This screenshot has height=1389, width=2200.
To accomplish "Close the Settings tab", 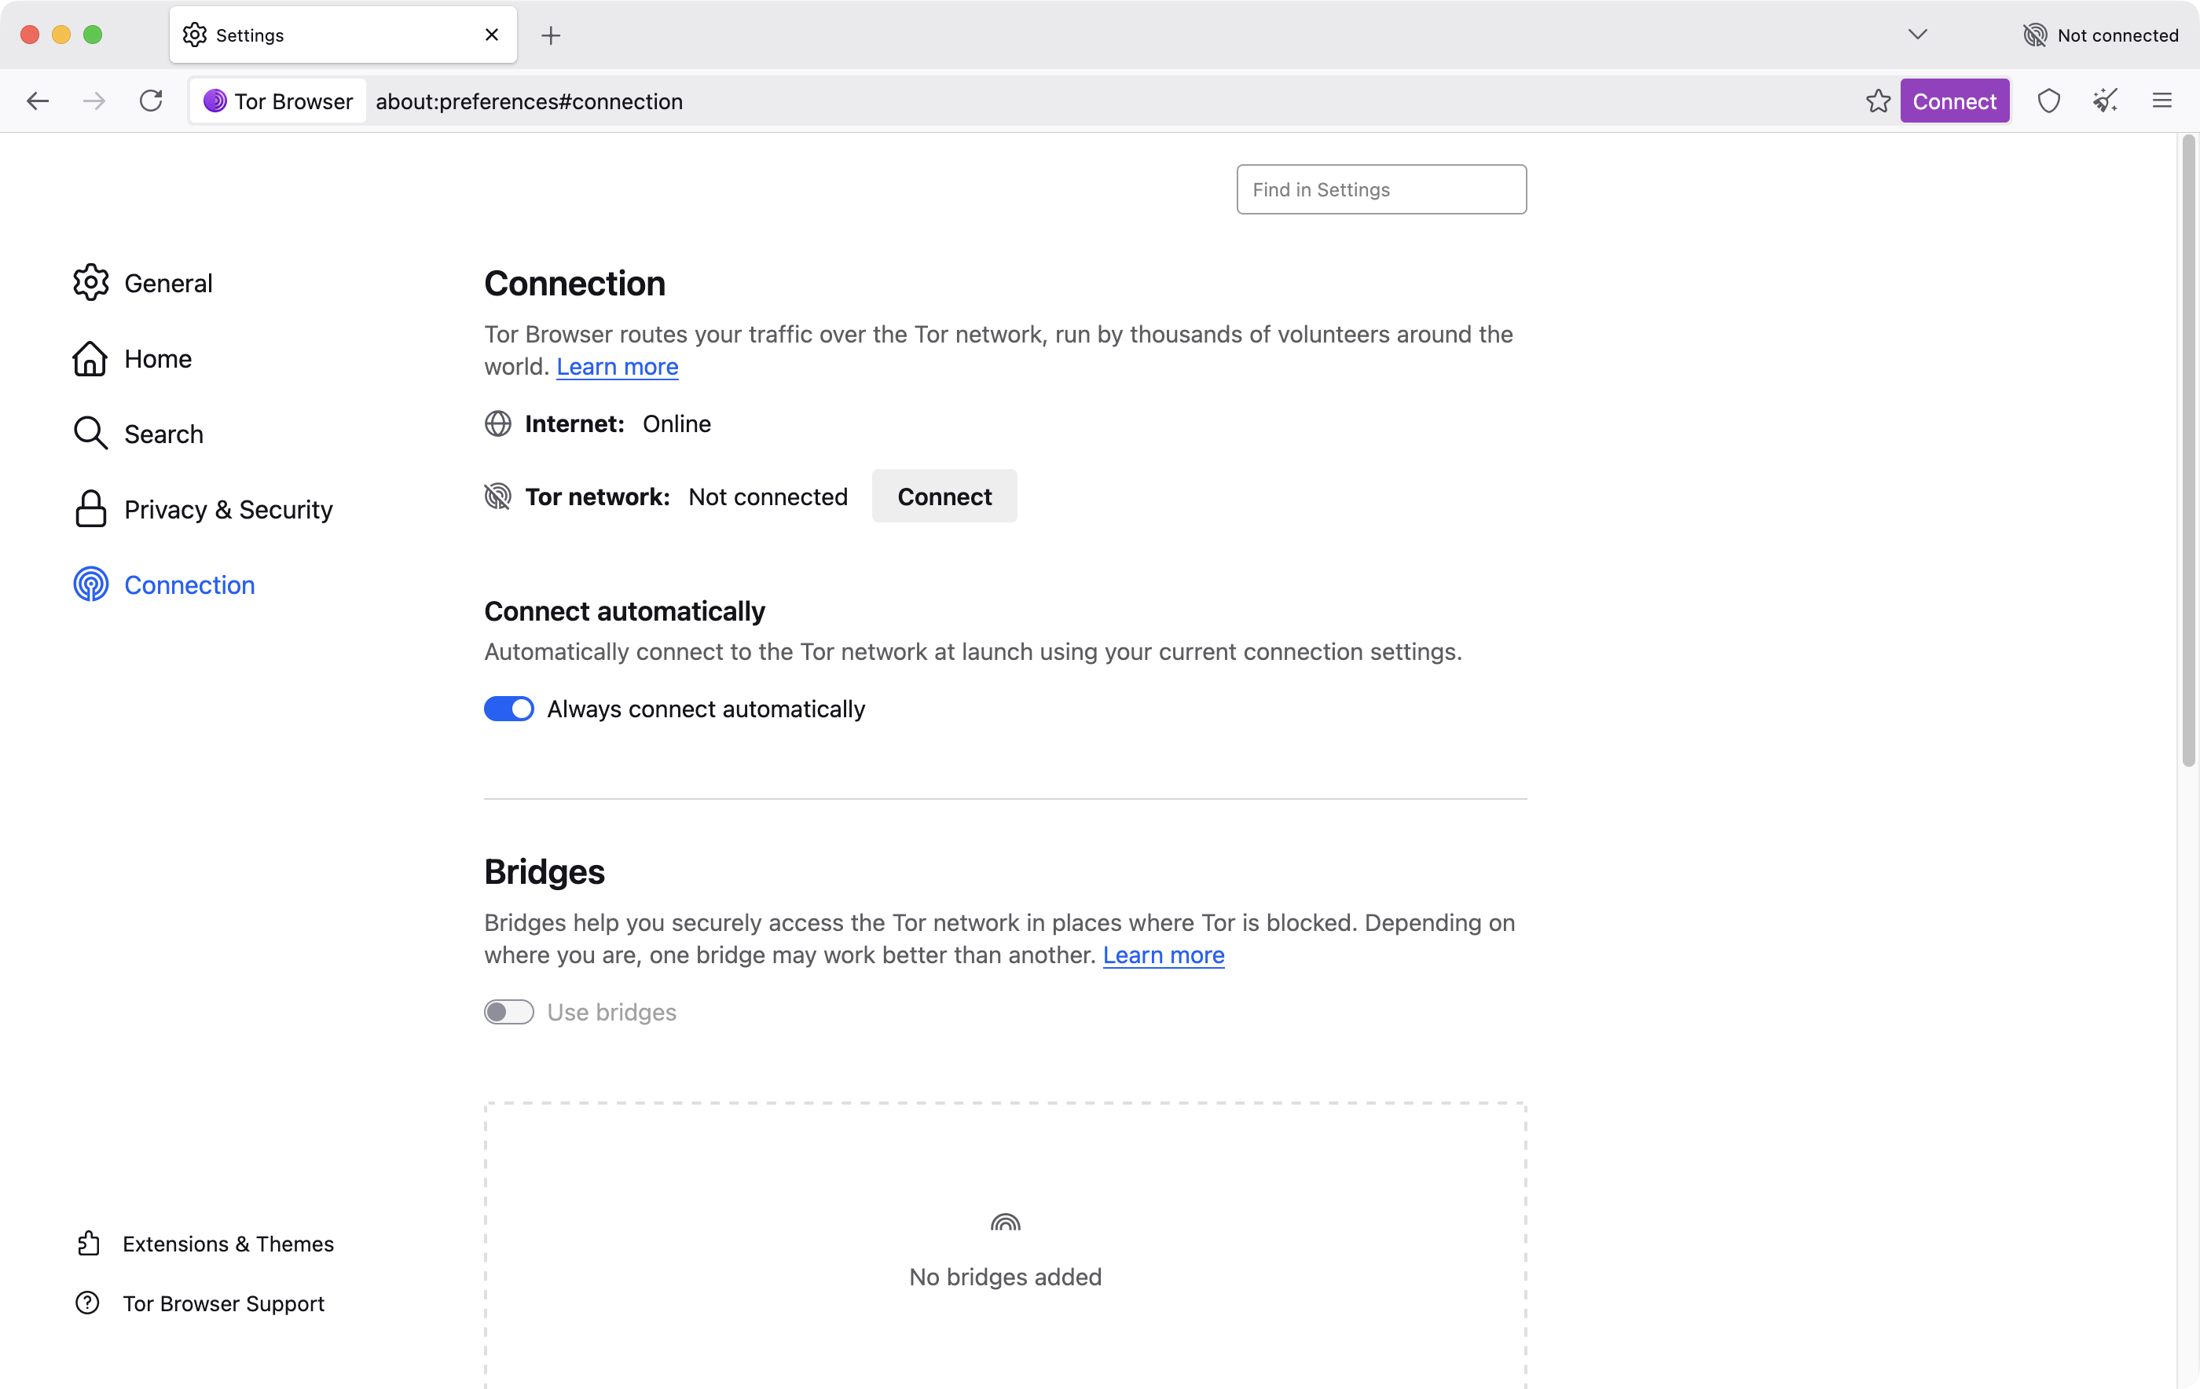I will [x=492, y=35].
